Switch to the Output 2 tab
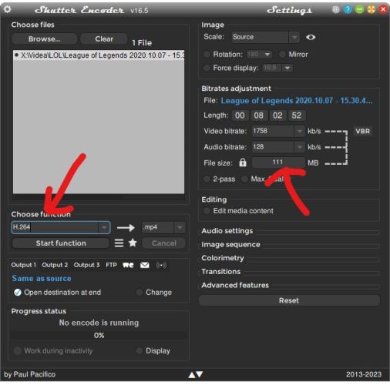390x385 pixels. point(55,265)
